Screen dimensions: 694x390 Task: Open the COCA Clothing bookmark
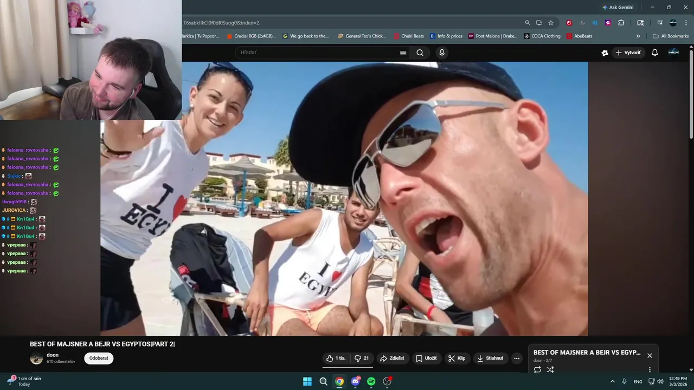(542, 36)
